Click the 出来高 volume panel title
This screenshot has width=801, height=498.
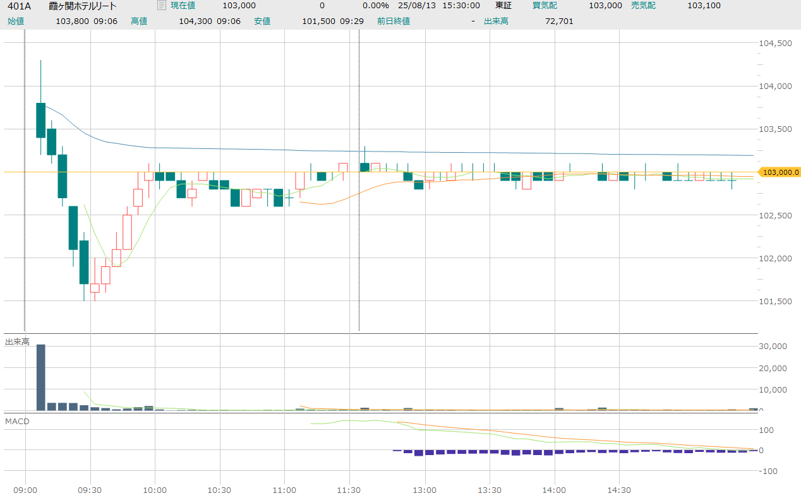point(17,341)
